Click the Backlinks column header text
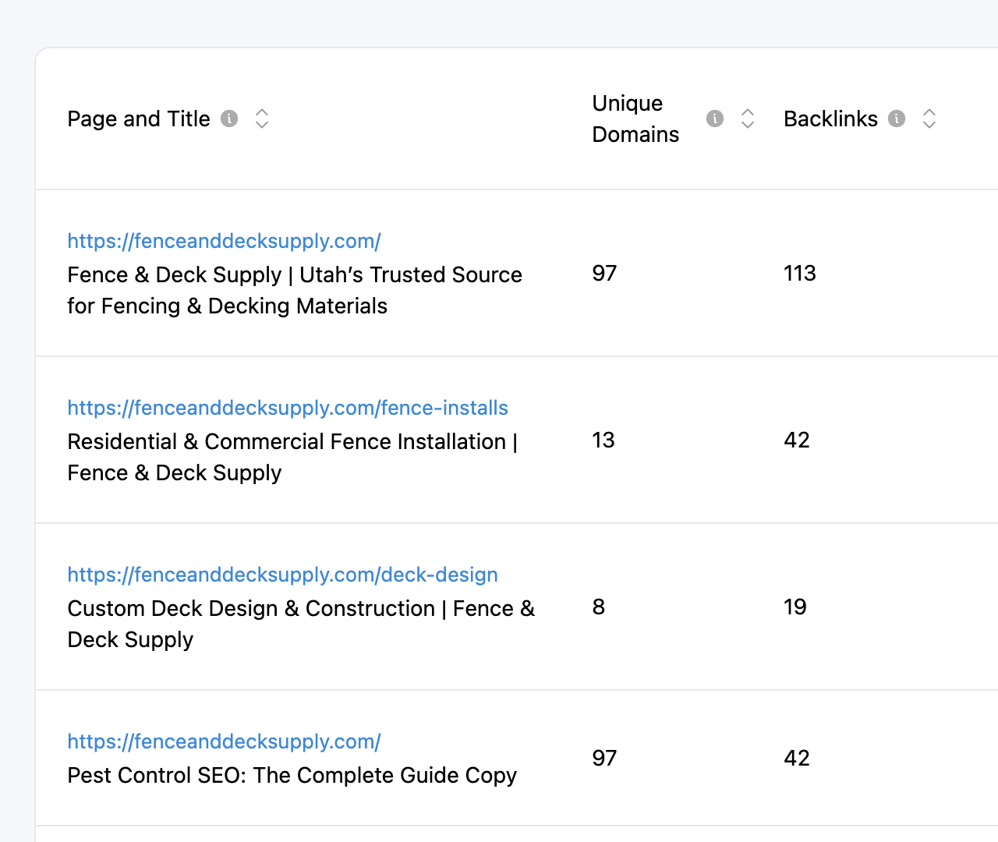Screen dimensions: 998x842 (x=830, y=119)
